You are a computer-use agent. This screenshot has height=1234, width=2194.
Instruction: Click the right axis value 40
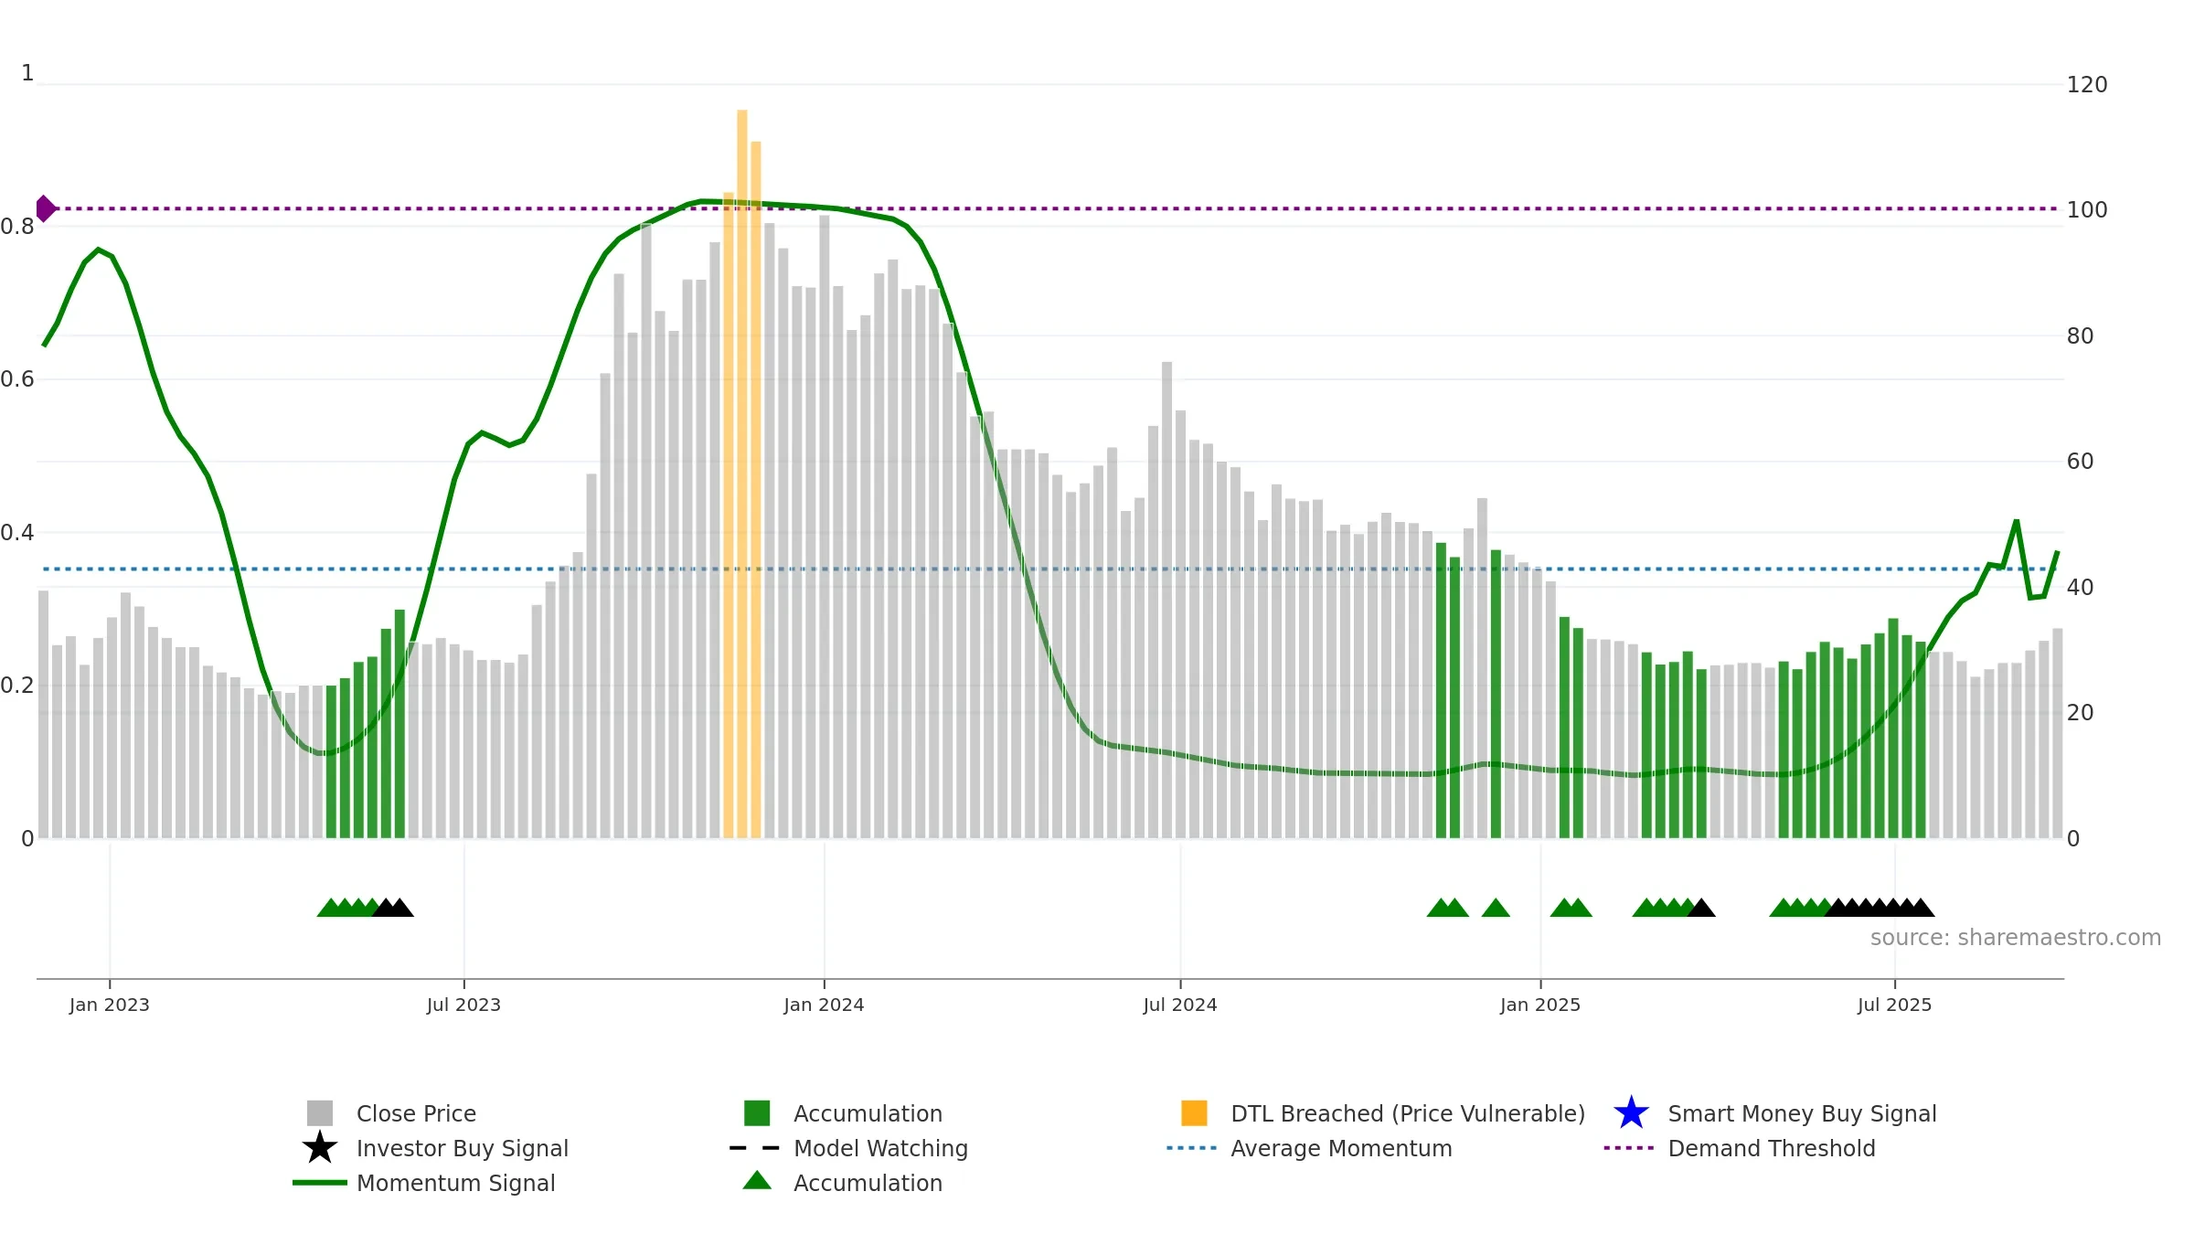2080,588
